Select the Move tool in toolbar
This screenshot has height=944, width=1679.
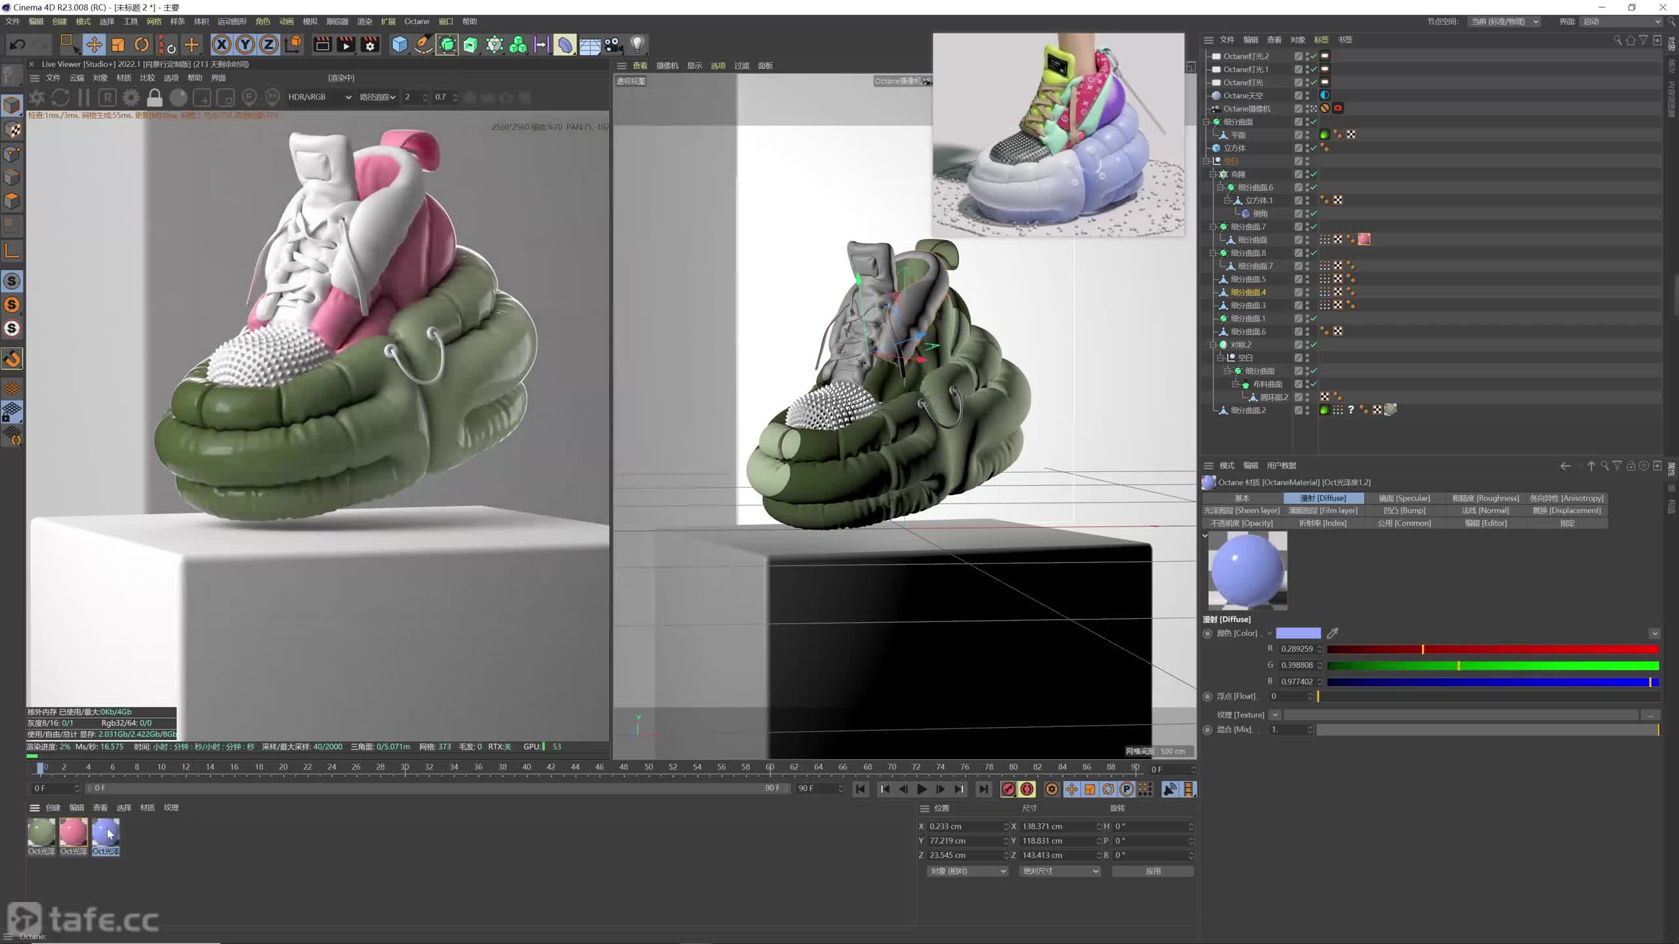point(94,45)
